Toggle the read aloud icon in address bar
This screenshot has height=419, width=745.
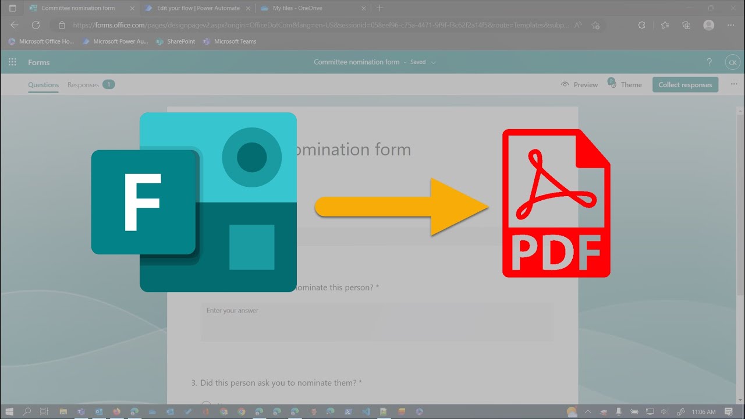[x=578, y=25]
